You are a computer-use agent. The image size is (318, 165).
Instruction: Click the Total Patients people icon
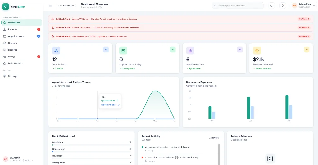(56, 51)
